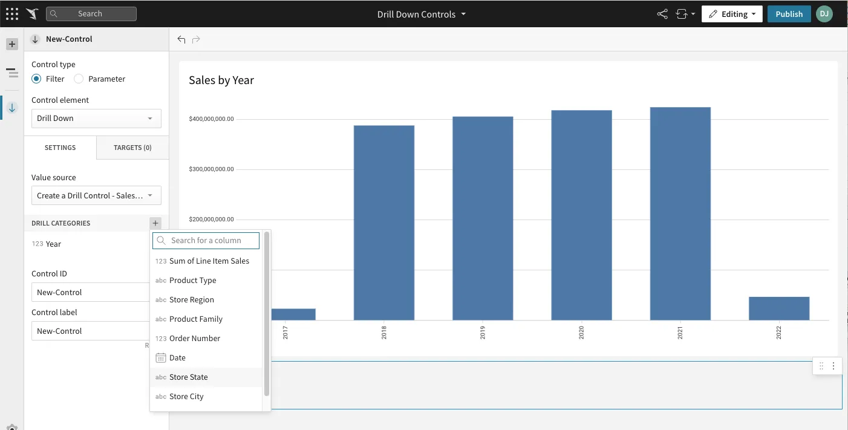This screenshot has height=430, width=848.
Task: Click the Control label input field
Action: [91, 331]
